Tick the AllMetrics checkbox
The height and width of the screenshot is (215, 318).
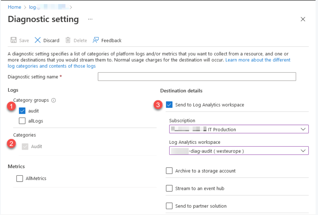coord(20,178)
